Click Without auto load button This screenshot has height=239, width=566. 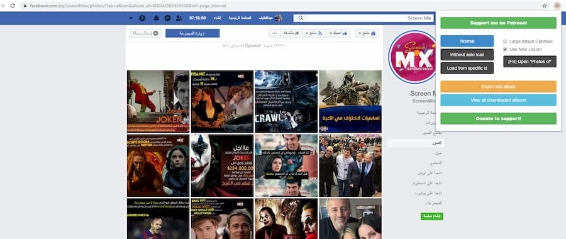pyautogui.click(x=467, y=55)
